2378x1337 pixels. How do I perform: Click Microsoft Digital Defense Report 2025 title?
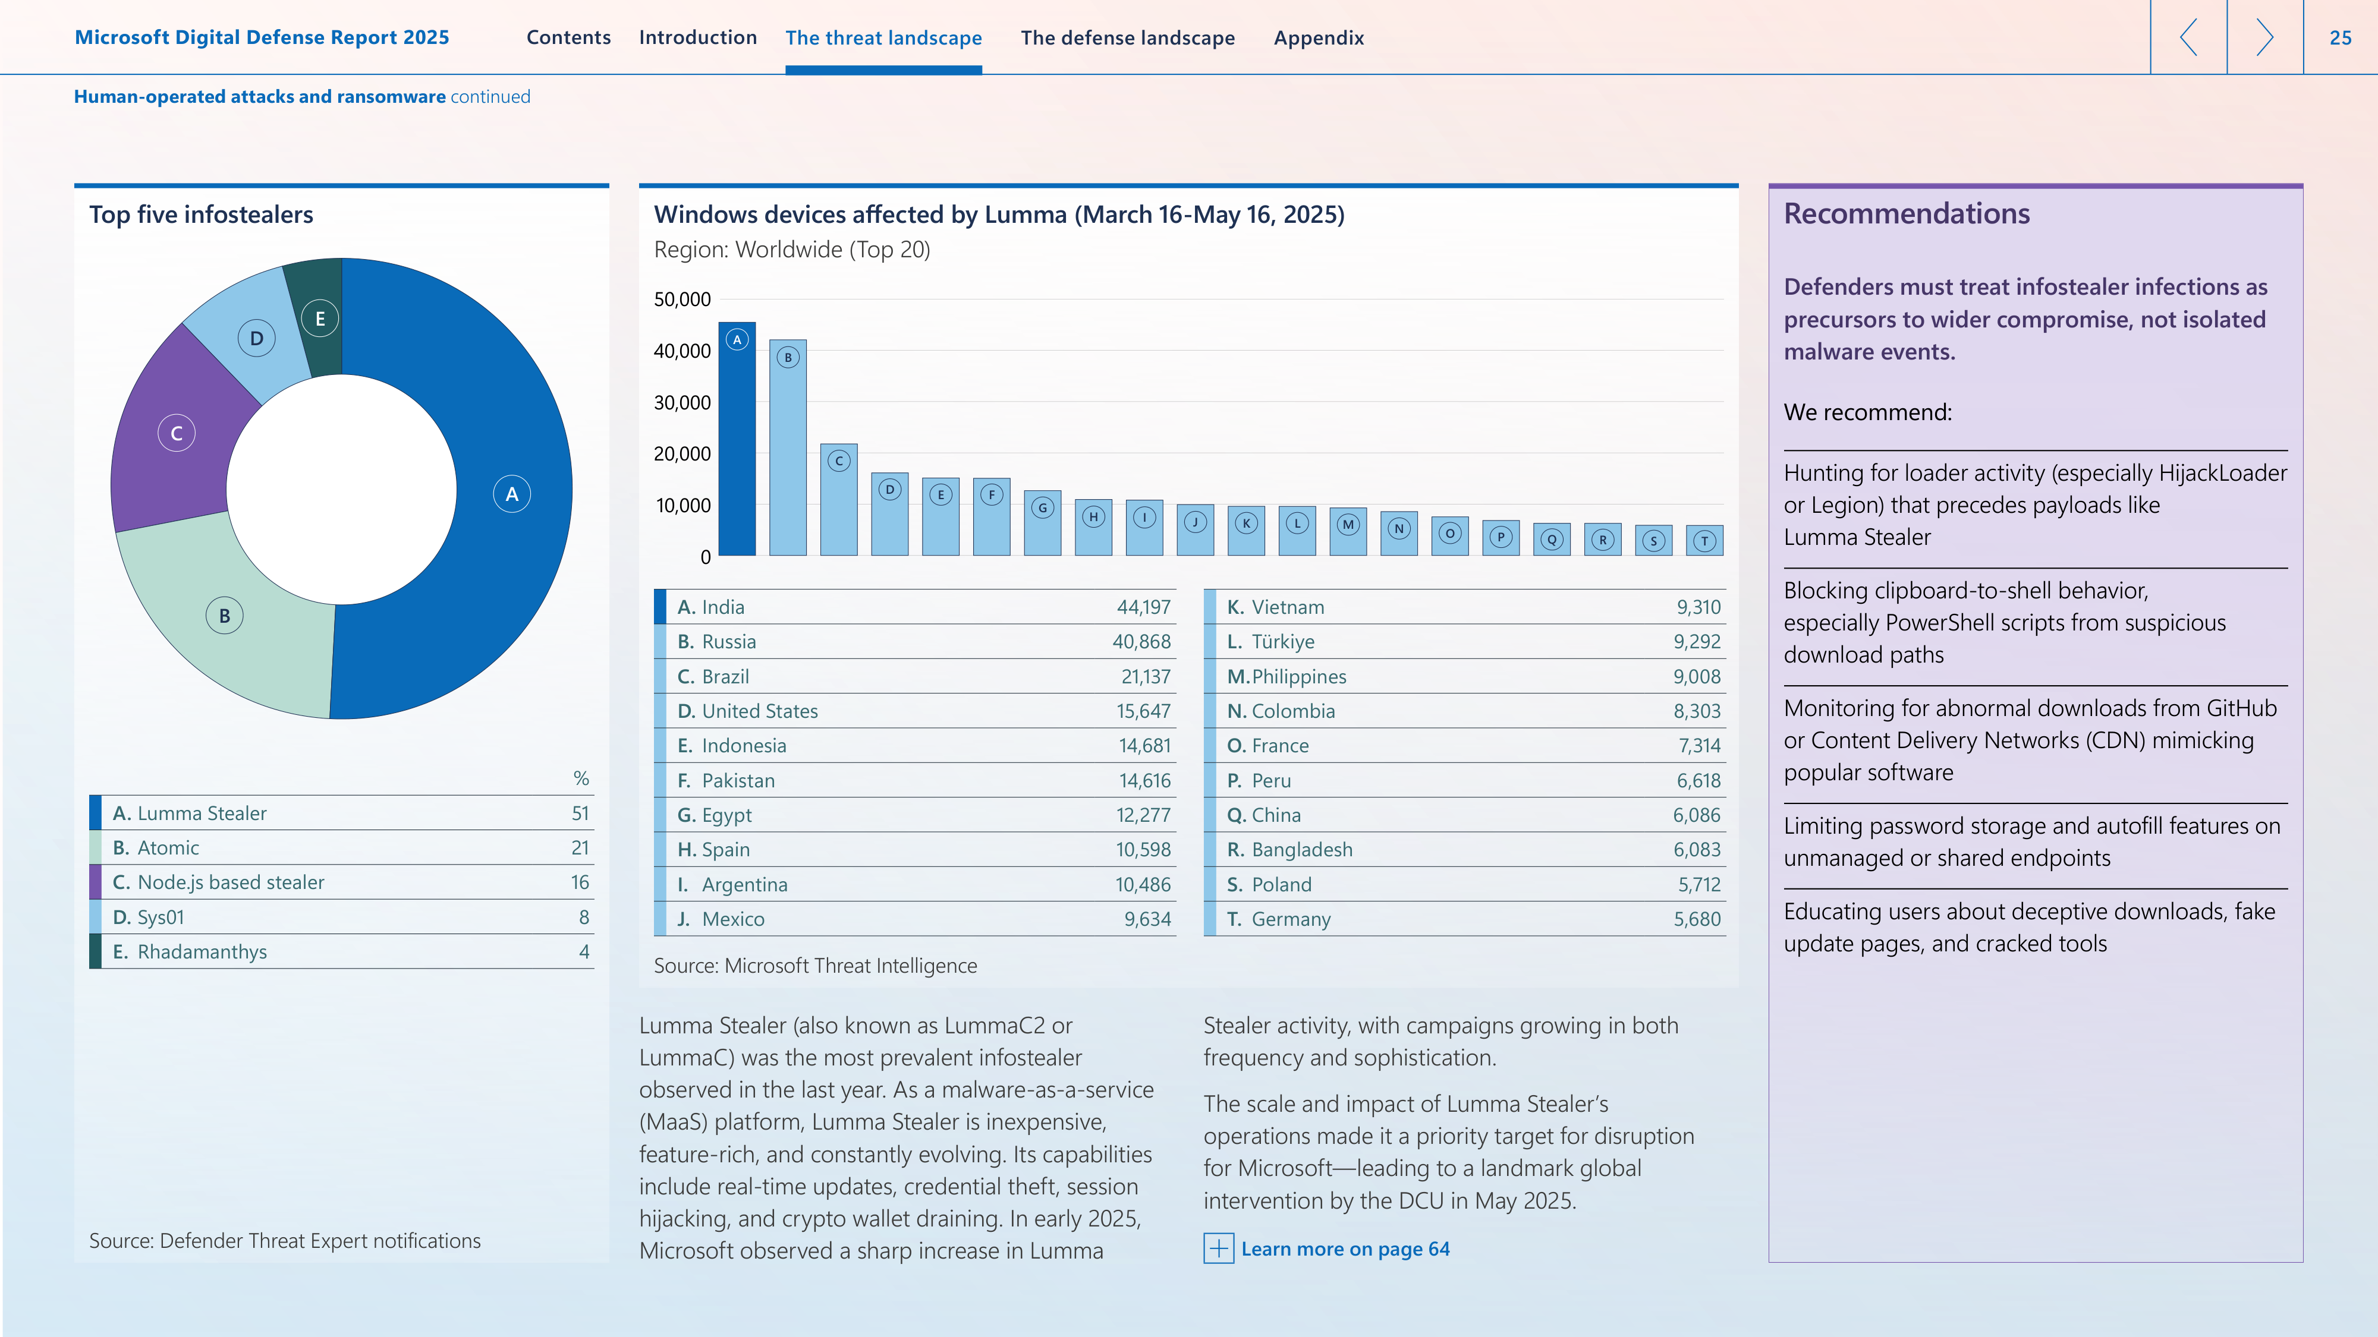[x=262, y=38]
